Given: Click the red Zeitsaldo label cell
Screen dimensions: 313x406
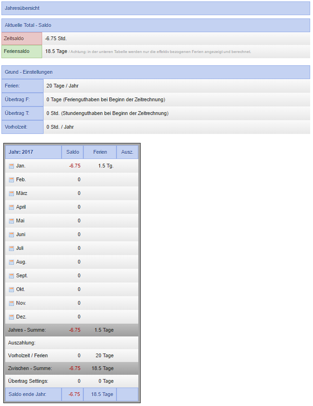Looking at the screenshot, I should tap(22, 38).
